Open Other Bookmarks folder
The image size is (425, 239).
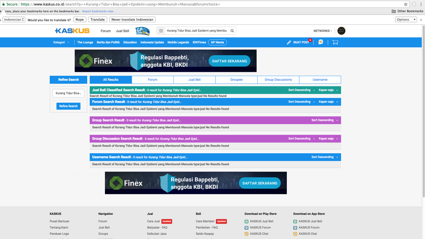click(x=408, y=11)
